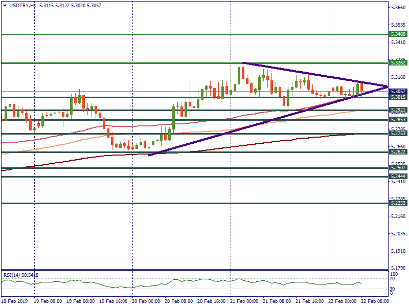
Task: Click the 21 Feb 00:00 time label
Action: tap(245, 302)
